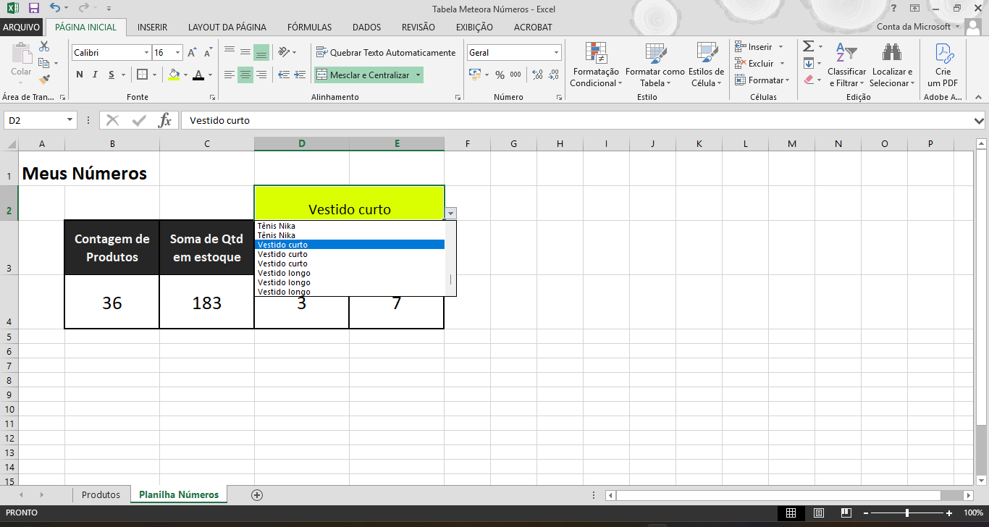The height and width of the screenshot is (527, 989).
Task: Click Localizar e Selecionar button
Action: pyautogui.click(x=892, y=65)
